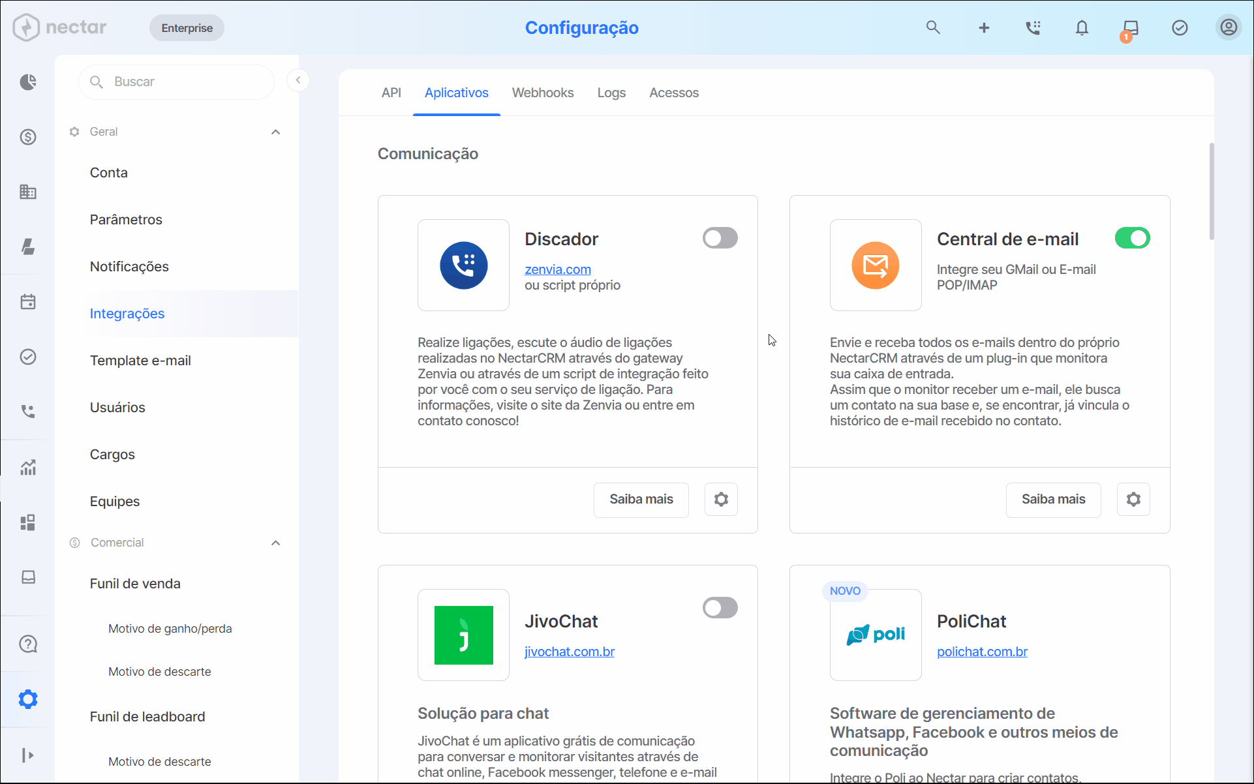Click the nectar logo
This screenshot has height=784, width=1254.
[60, 27]
